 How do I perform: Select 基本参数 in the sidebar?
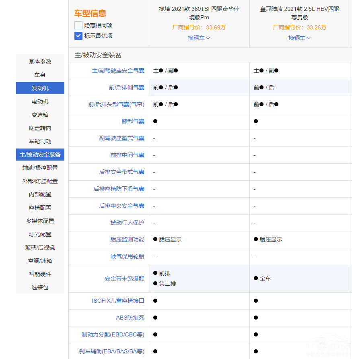(40, 62)
